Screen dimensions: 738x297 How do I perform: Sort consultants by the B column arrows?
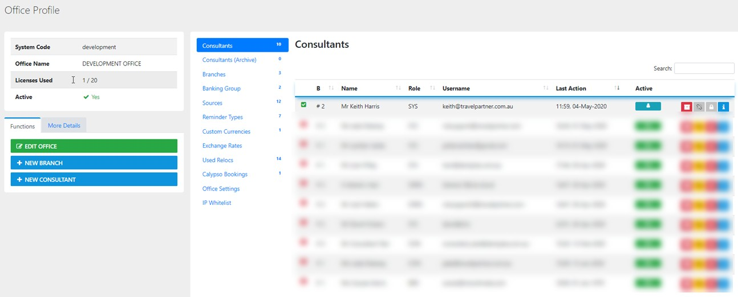coord(331,88)
